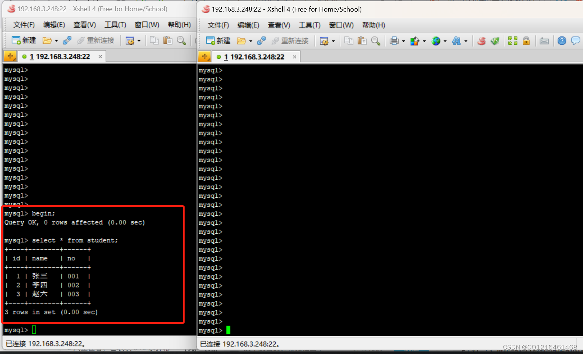Open session properties icon in right window
The image size is (583, 354).
click(324, 41)
